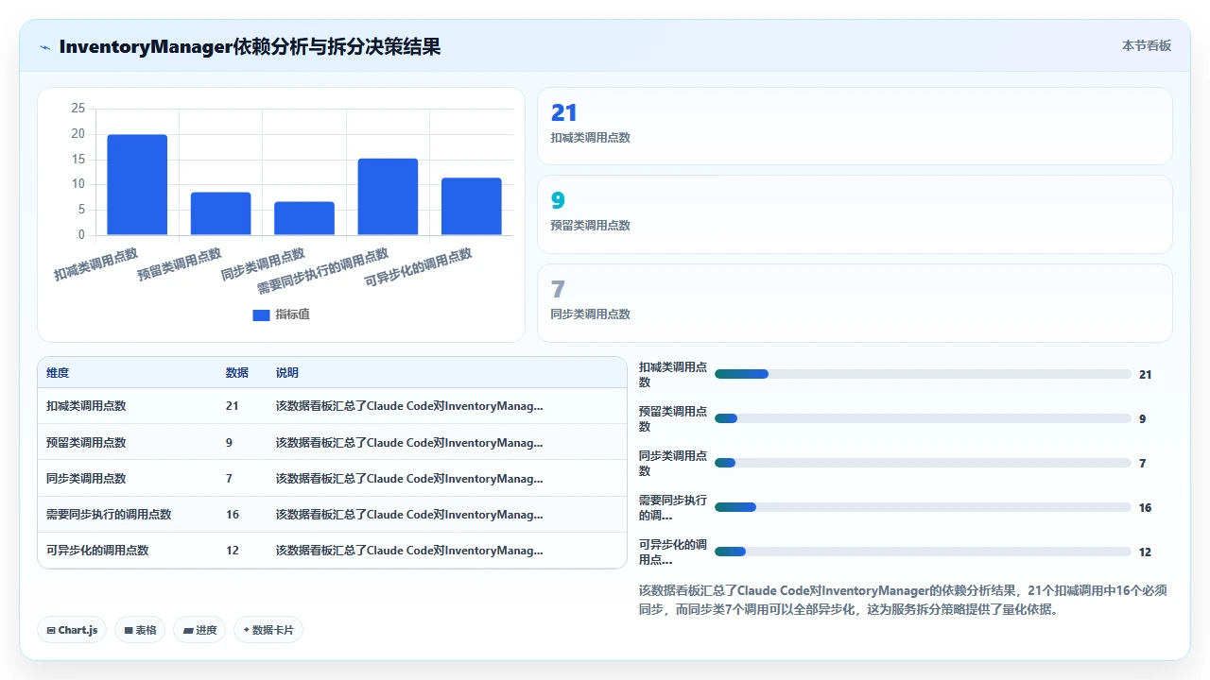Click the 同步类调用点数 progress bar
This screenshot has width=1210, height=680.
pyautogui.click(x=923, y=463)
